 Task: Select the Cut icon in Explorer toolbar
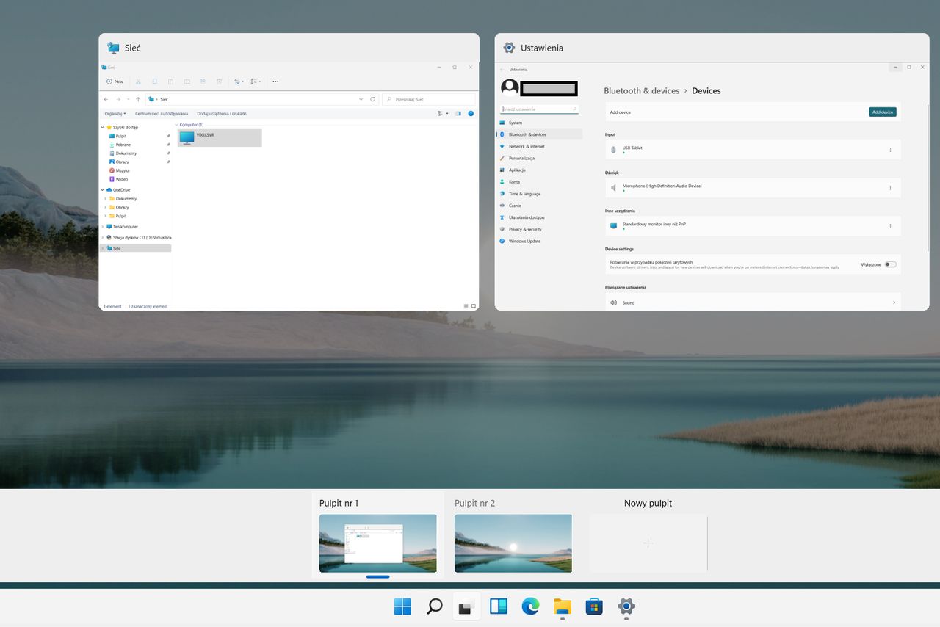coord(137,81)
